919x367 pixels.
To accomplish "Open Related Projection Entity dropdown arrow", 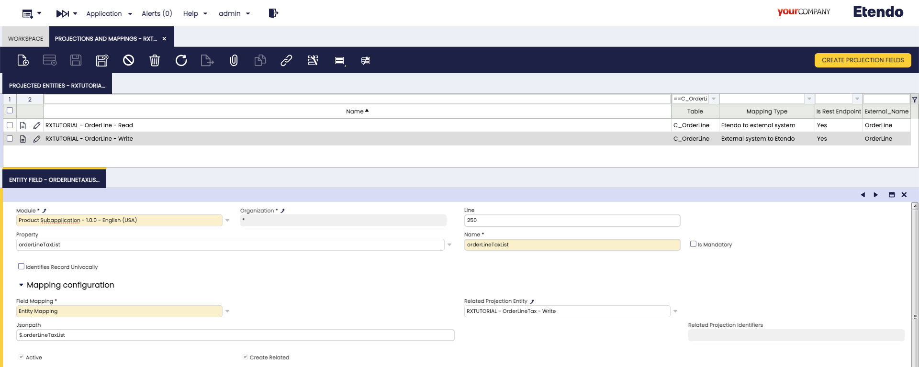I will (675, 311).
